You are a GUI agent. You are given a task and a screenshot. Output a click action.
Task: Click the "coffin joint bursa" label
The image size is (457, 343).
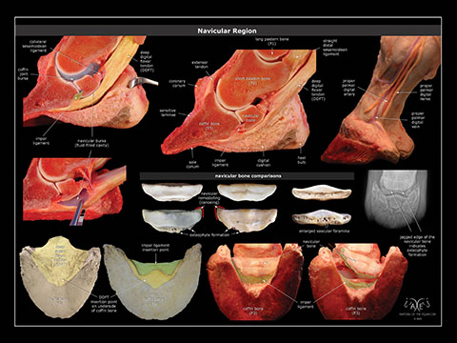click(x=23, y=73)
